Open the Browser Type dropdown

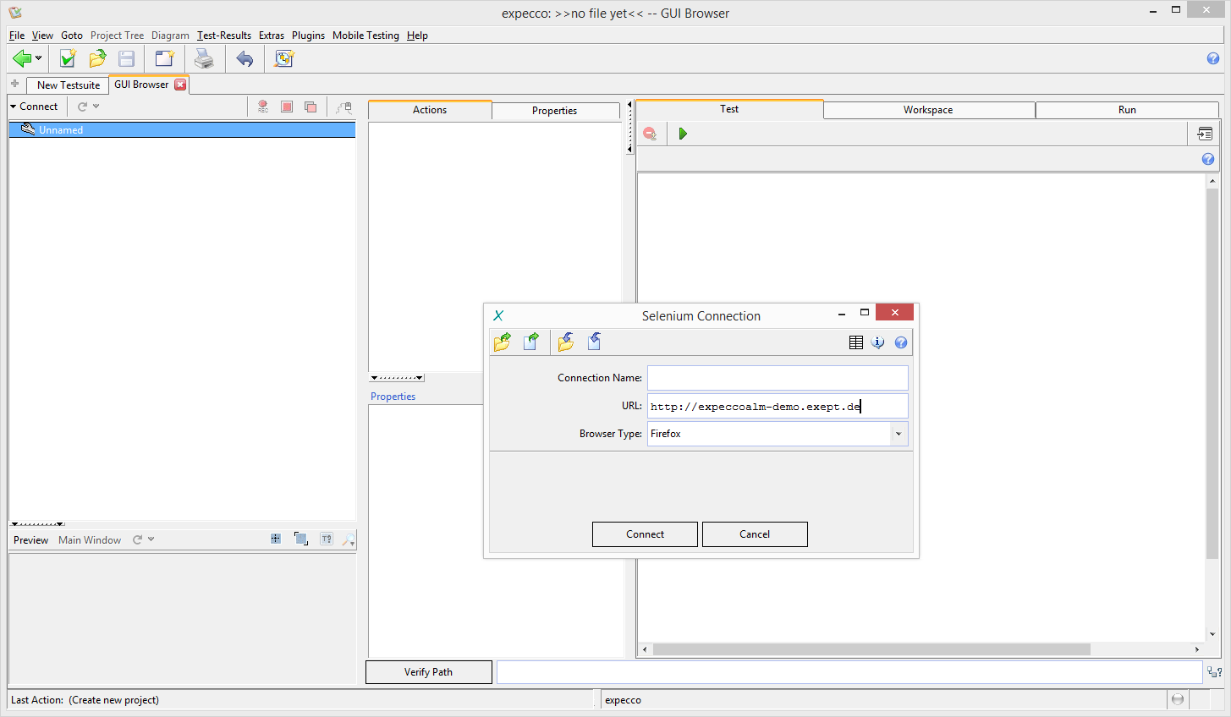[898, 434]
